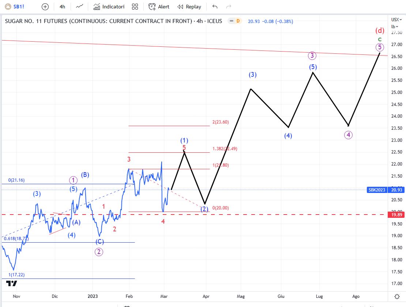Open the 4h timeframe selector
The width and height of the screenshot is (406, 307).
click(x=62, y=7)
